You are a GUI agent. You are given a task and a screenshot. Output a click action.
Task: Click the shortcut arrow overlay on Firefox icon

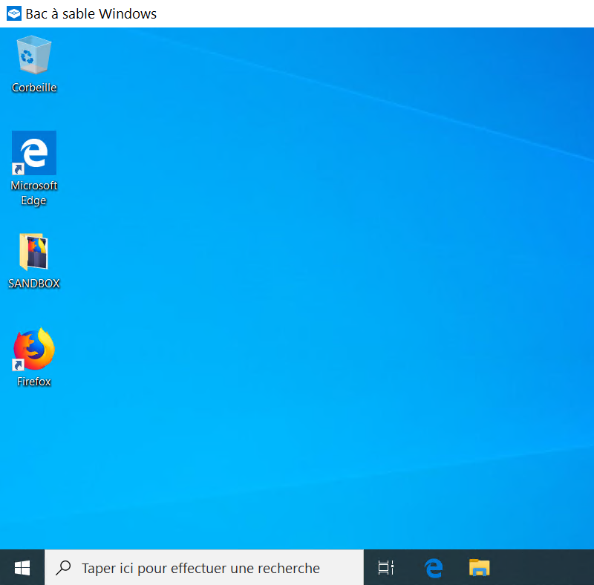pos(19,365)
